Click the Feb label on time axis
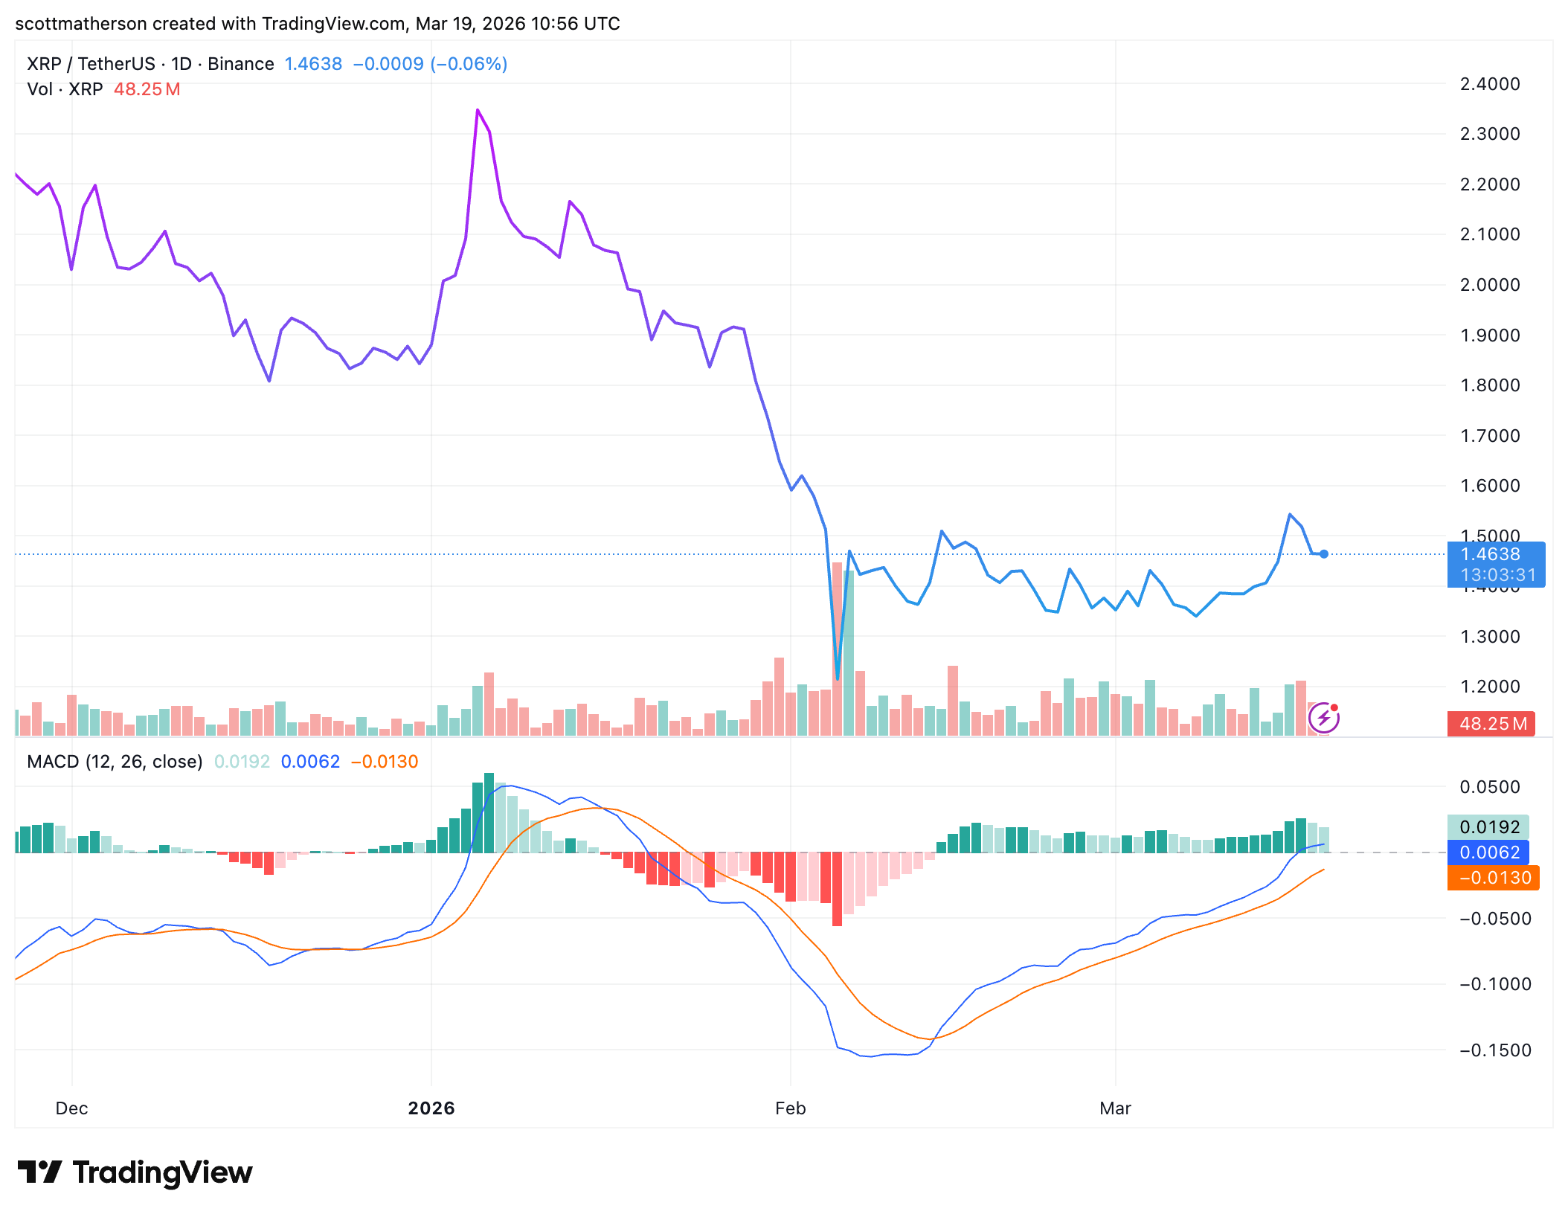The height and width of the screenshot is (1217, 1568). pos(790,1108)
